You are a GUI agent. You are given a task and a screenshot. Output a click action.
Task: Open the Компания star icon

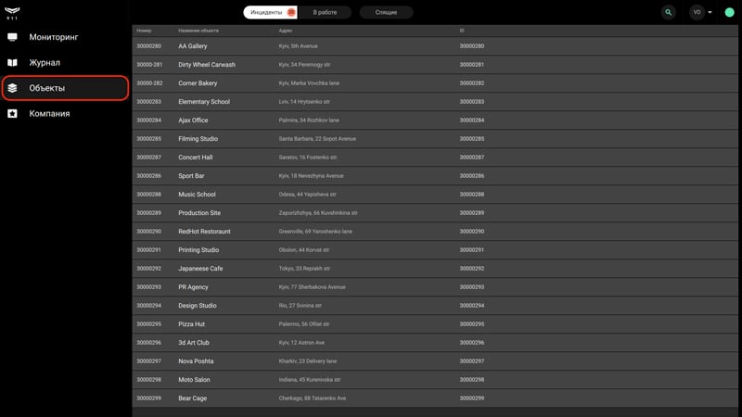click(x=12, y=113)
